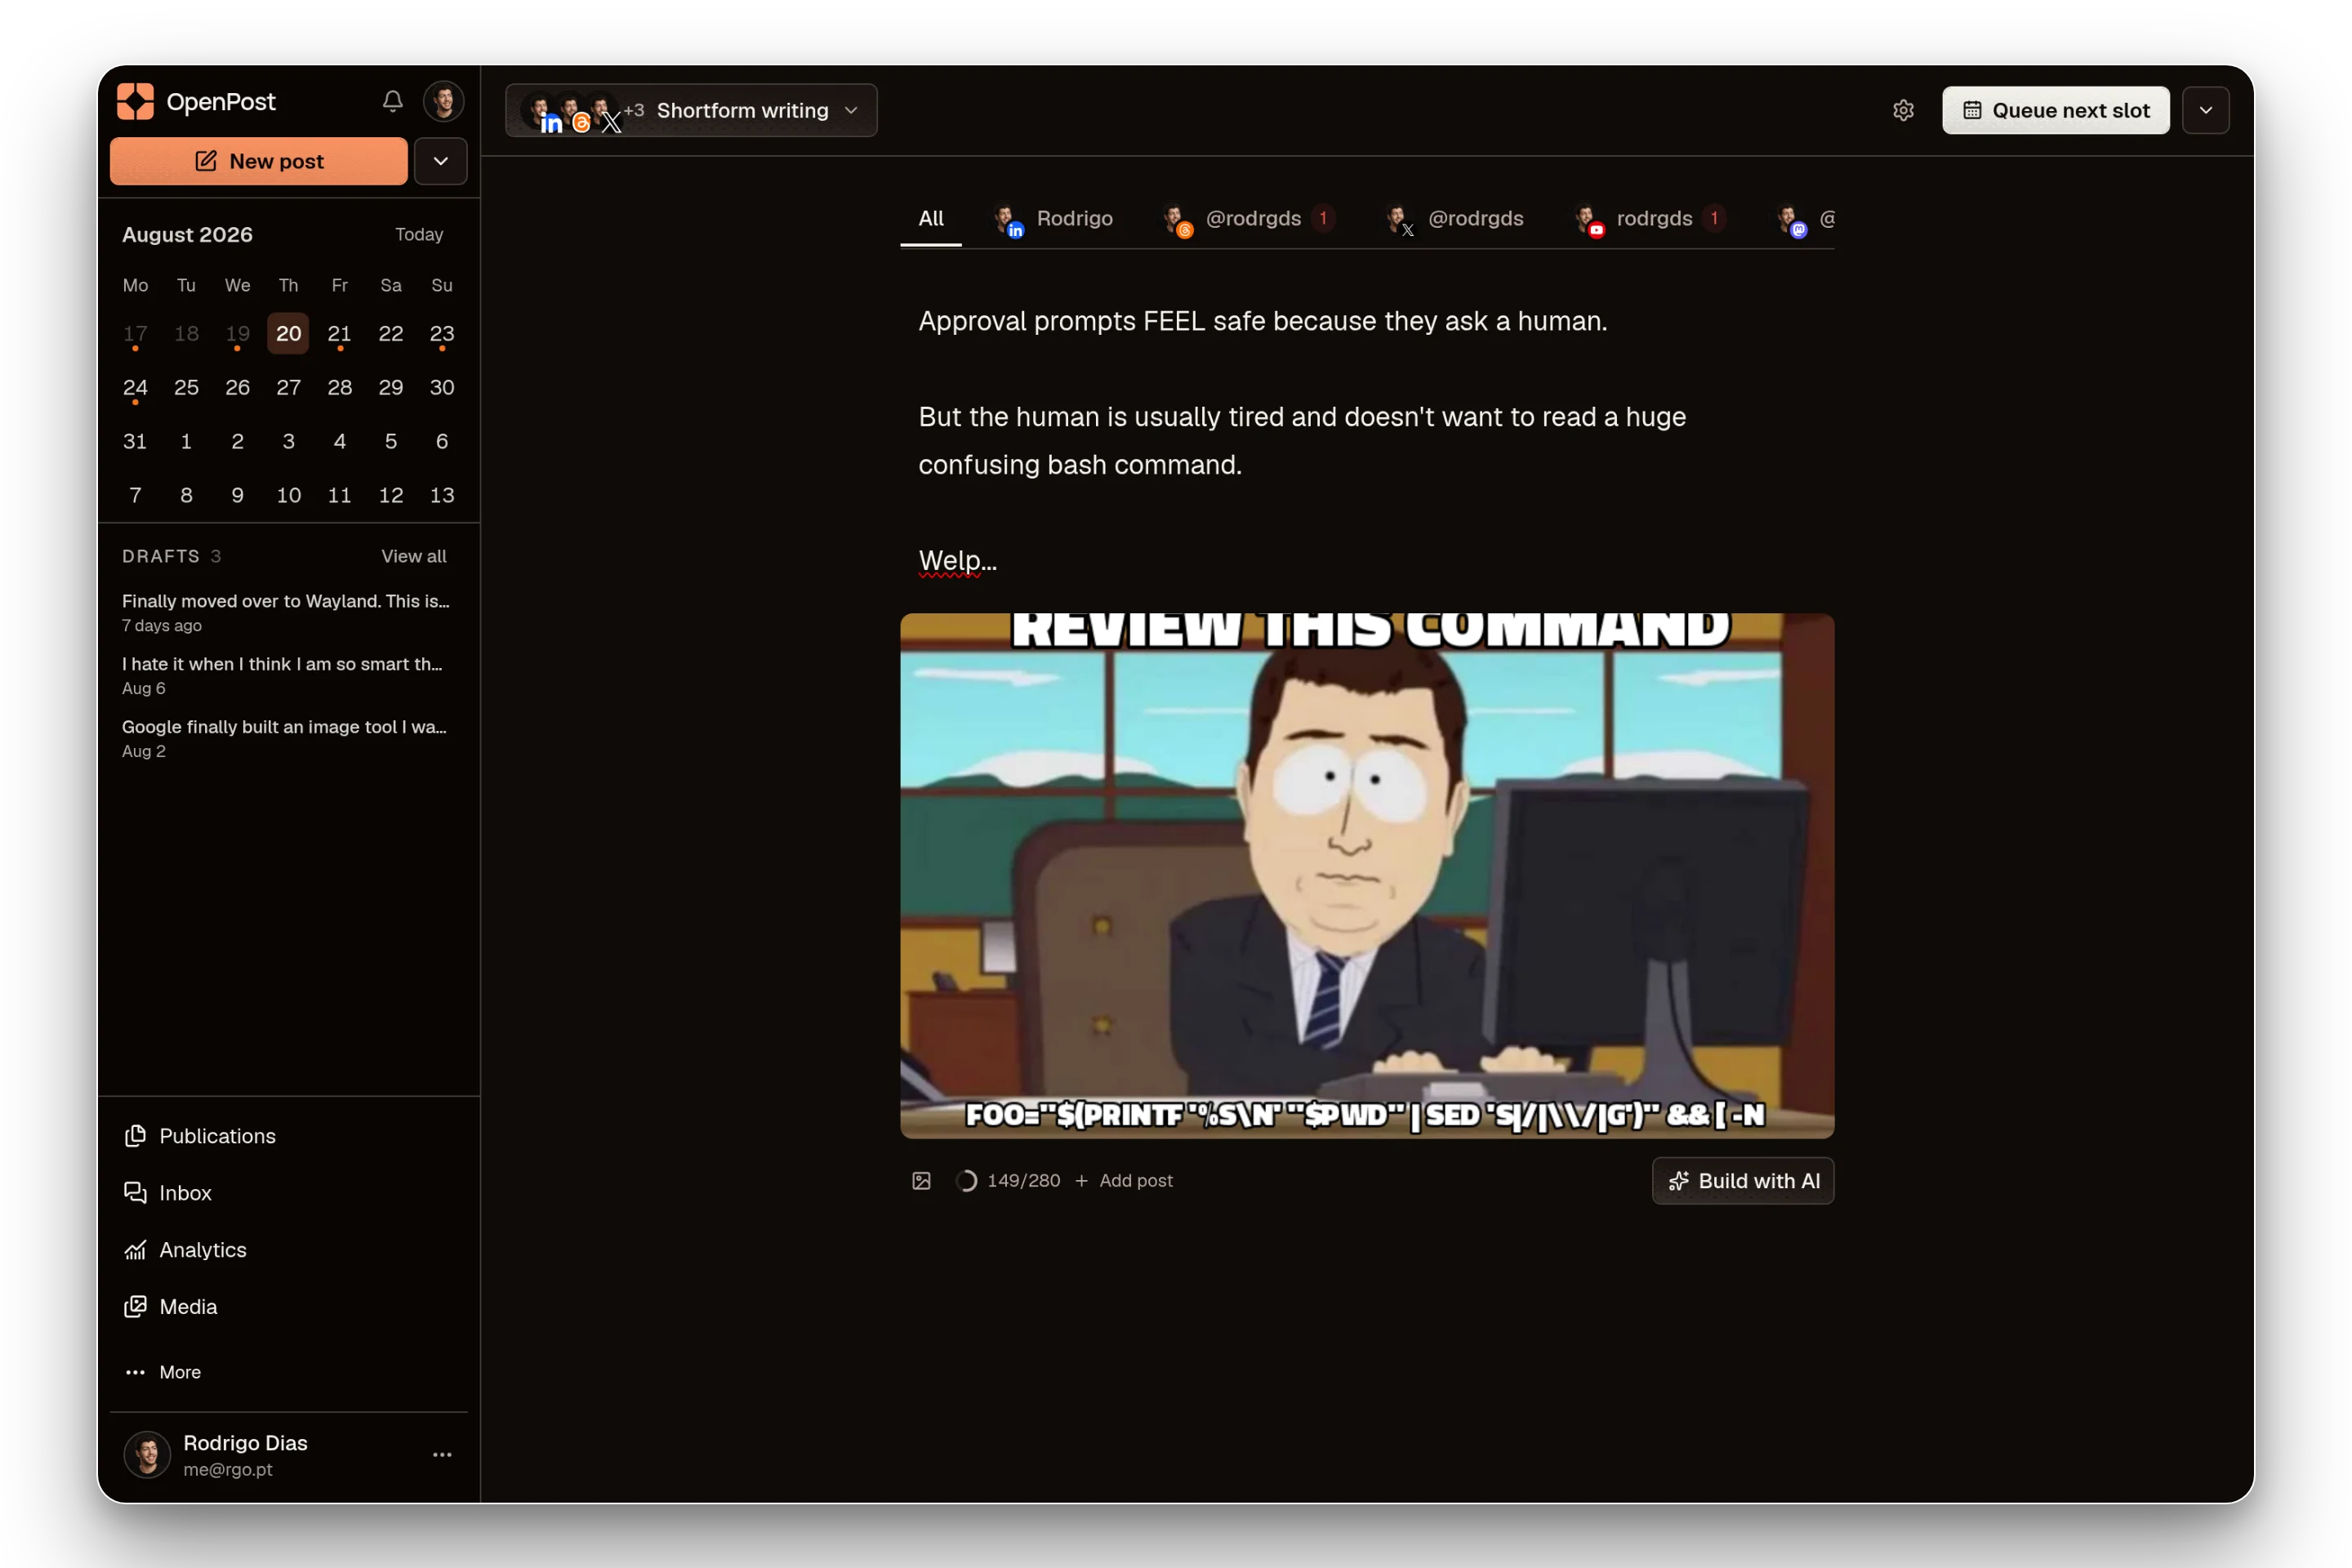The width and height of the screenshot is (2352, 1568).
Task: Select August 19 in the calendar
Action: click(237, 333)
